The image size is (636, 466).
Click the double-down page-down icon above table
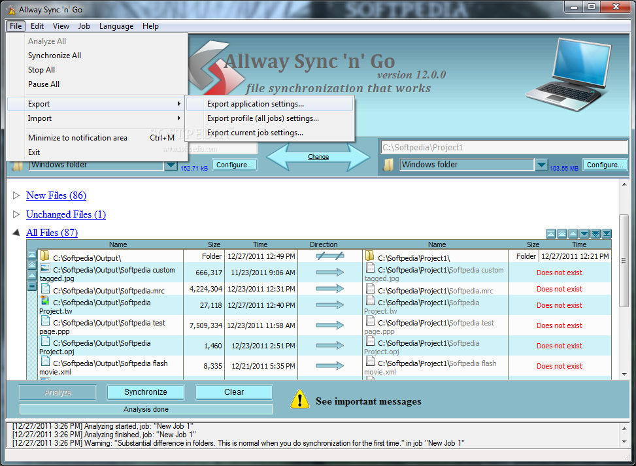(x=595, y=233)
